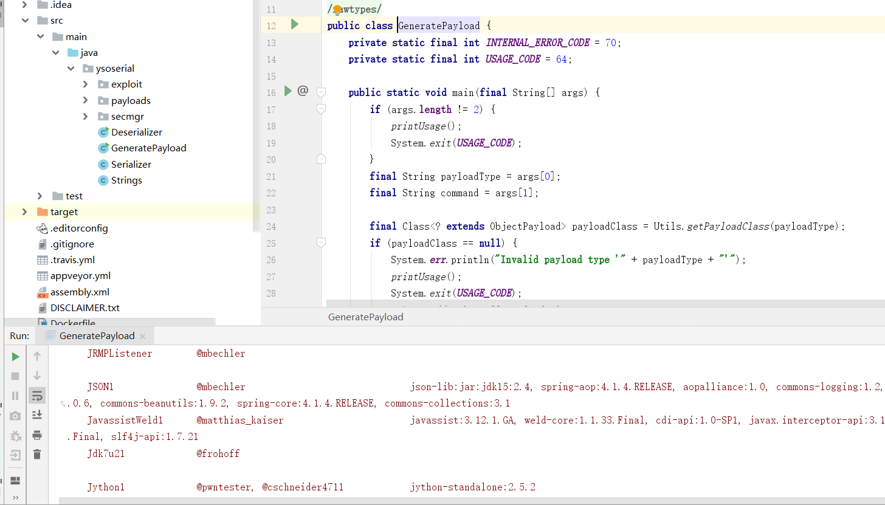Click the Up the Stack Trace arrow
The height and width of the screenshot is (505, 885).
click(x=37, y=357)
